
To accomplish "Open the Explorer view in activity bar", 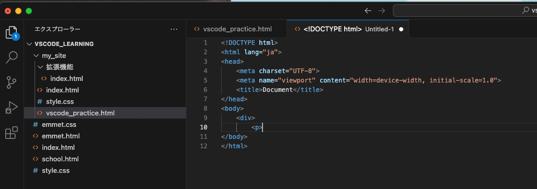I will pyautogui.click(x=12, y=33).
